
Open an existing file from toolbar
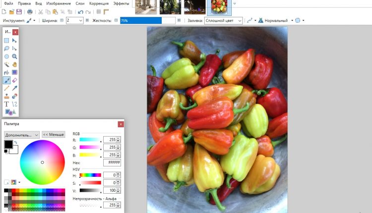[11, 11]
